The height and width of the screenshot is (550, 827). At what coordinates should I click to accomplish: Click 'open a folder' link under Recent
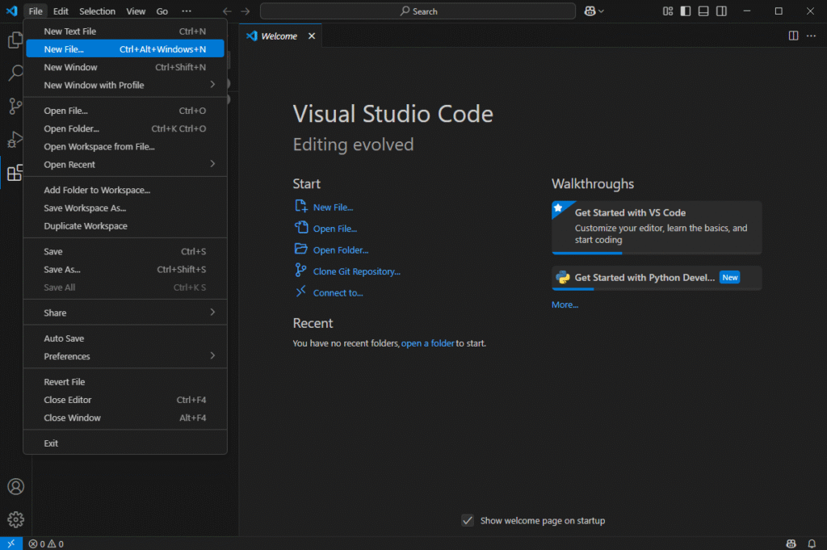pos(427,343)
